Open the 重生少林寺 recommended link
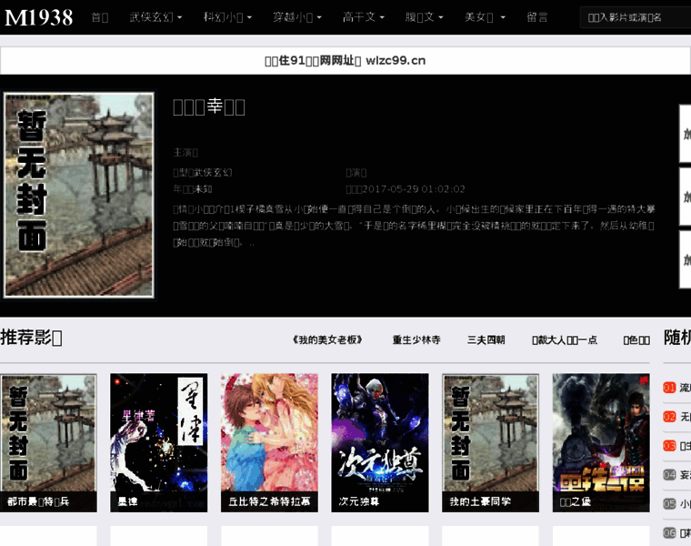The height and width of the screenshot is (546, 691). click(x=416, y=339)
